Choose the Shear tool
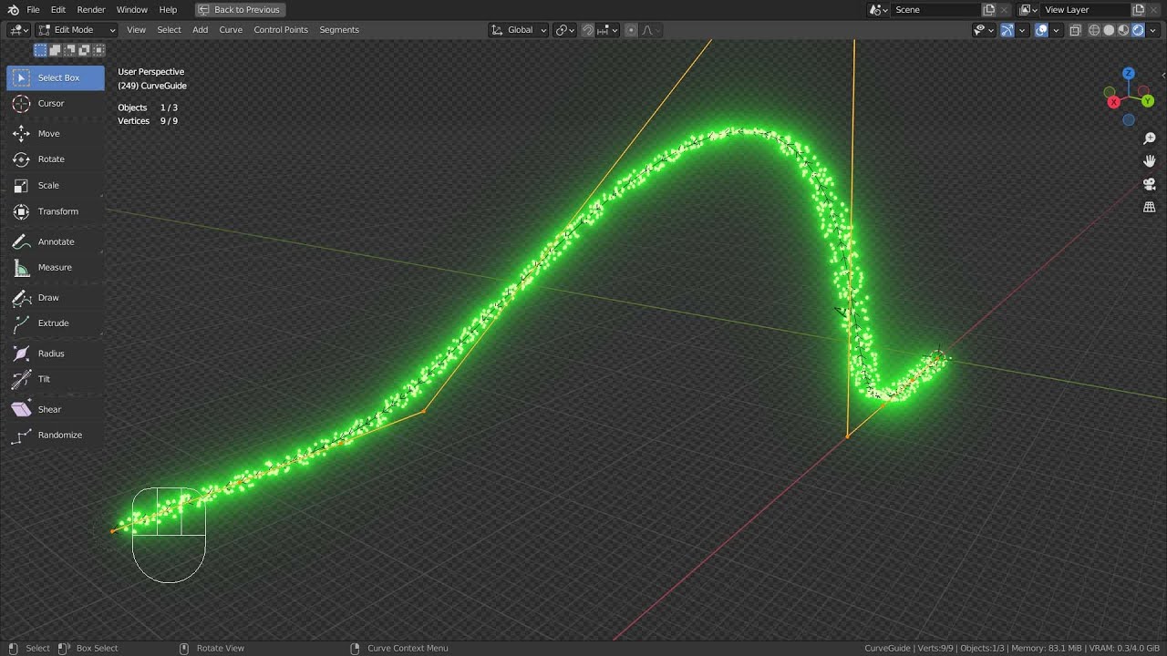 (x=55, y=410)
